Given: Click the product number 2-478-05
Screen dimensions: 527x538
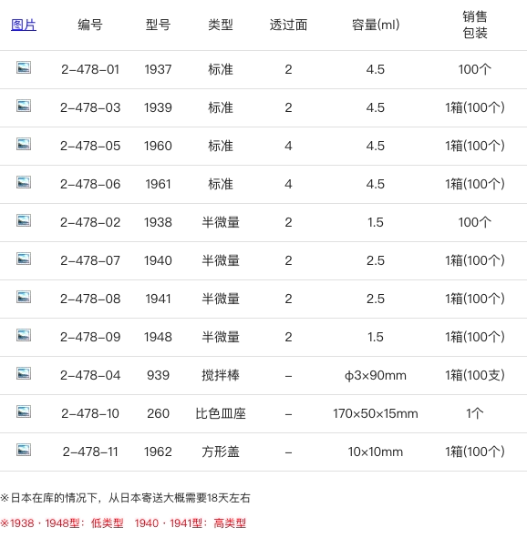Looking at the screenshot, I should pos(90,147).
